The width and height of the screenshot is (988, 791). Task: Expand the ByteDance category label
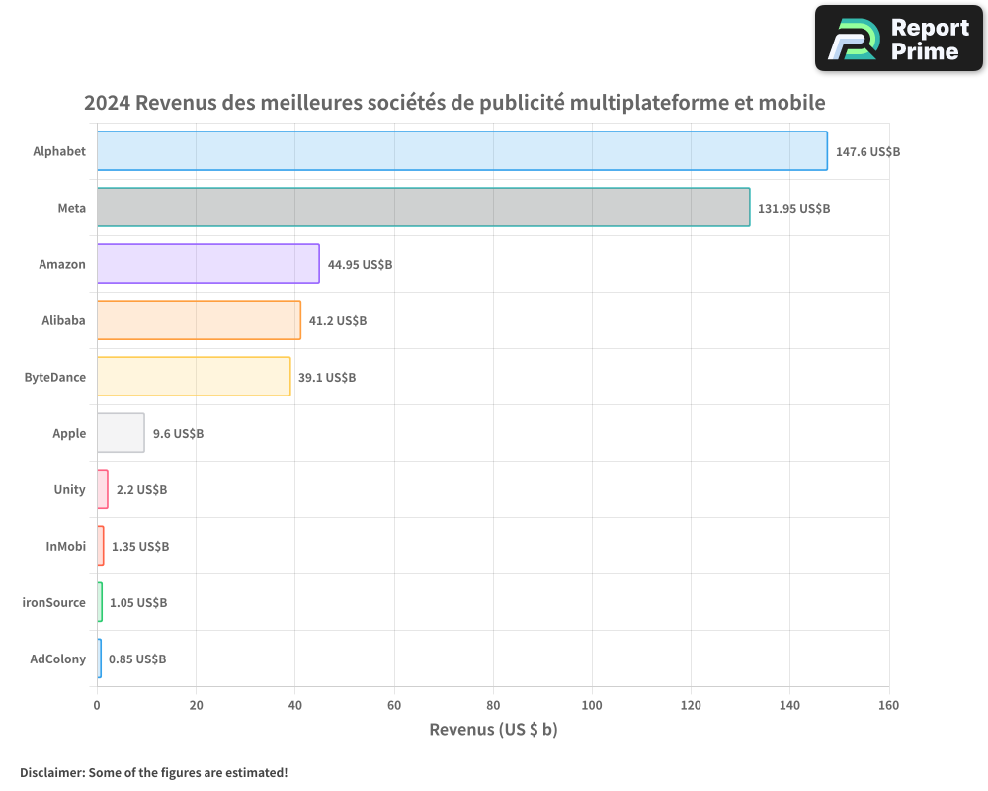coord(55,377)
